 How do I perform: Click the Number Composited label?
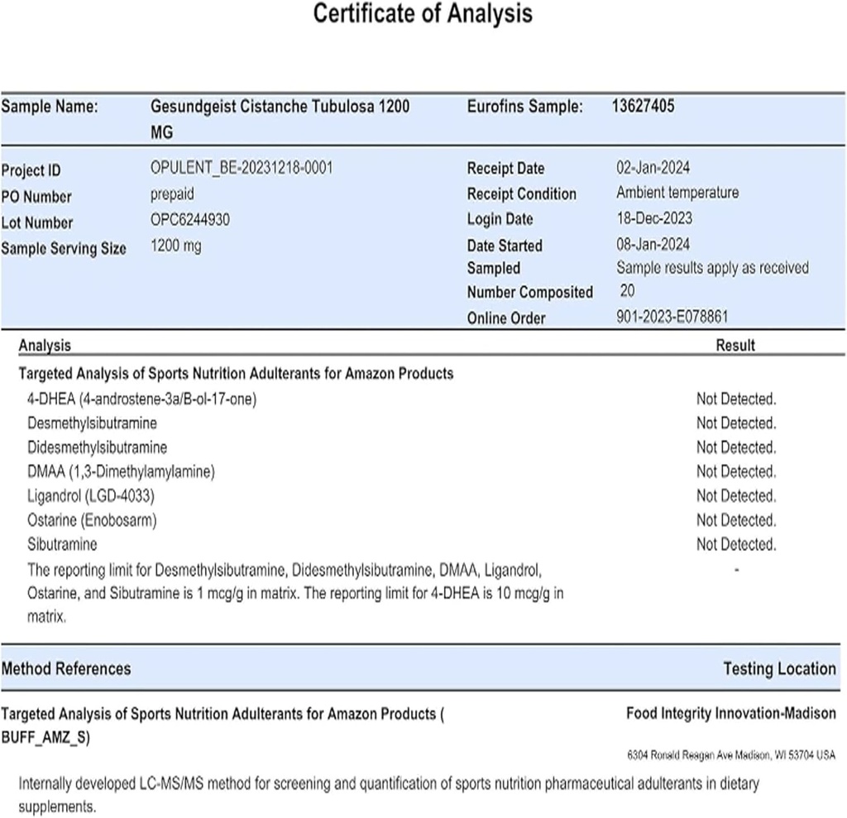pyautogui.click(x=529, y=292)
